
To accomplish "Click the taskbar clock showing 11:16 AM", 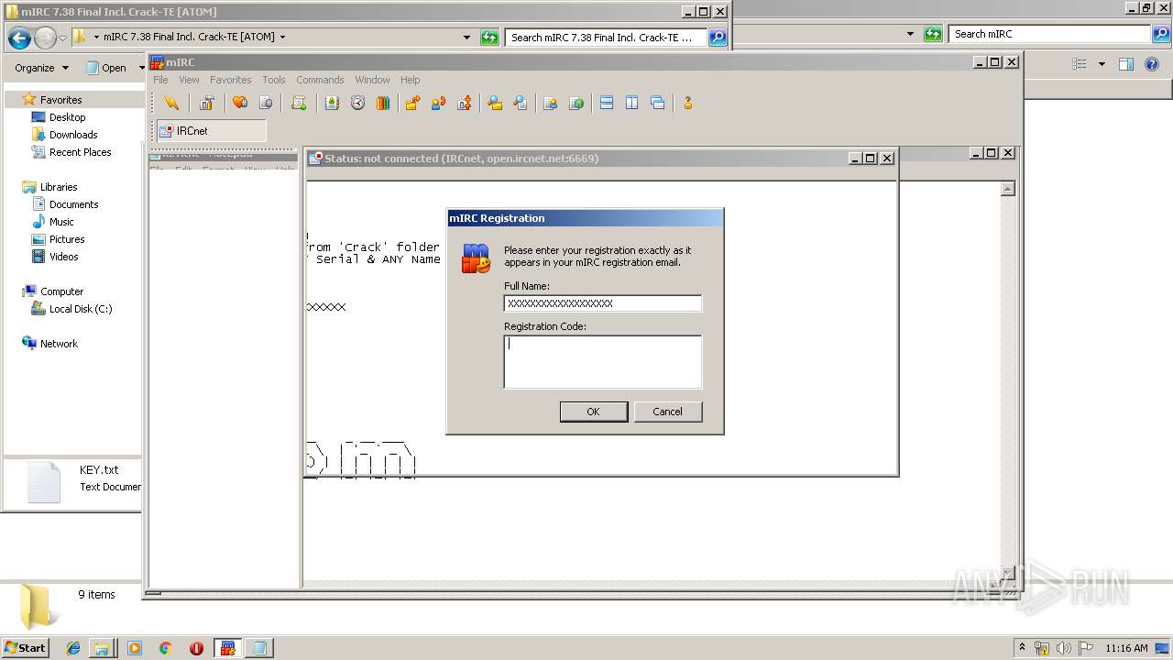I will point(1126,648).
